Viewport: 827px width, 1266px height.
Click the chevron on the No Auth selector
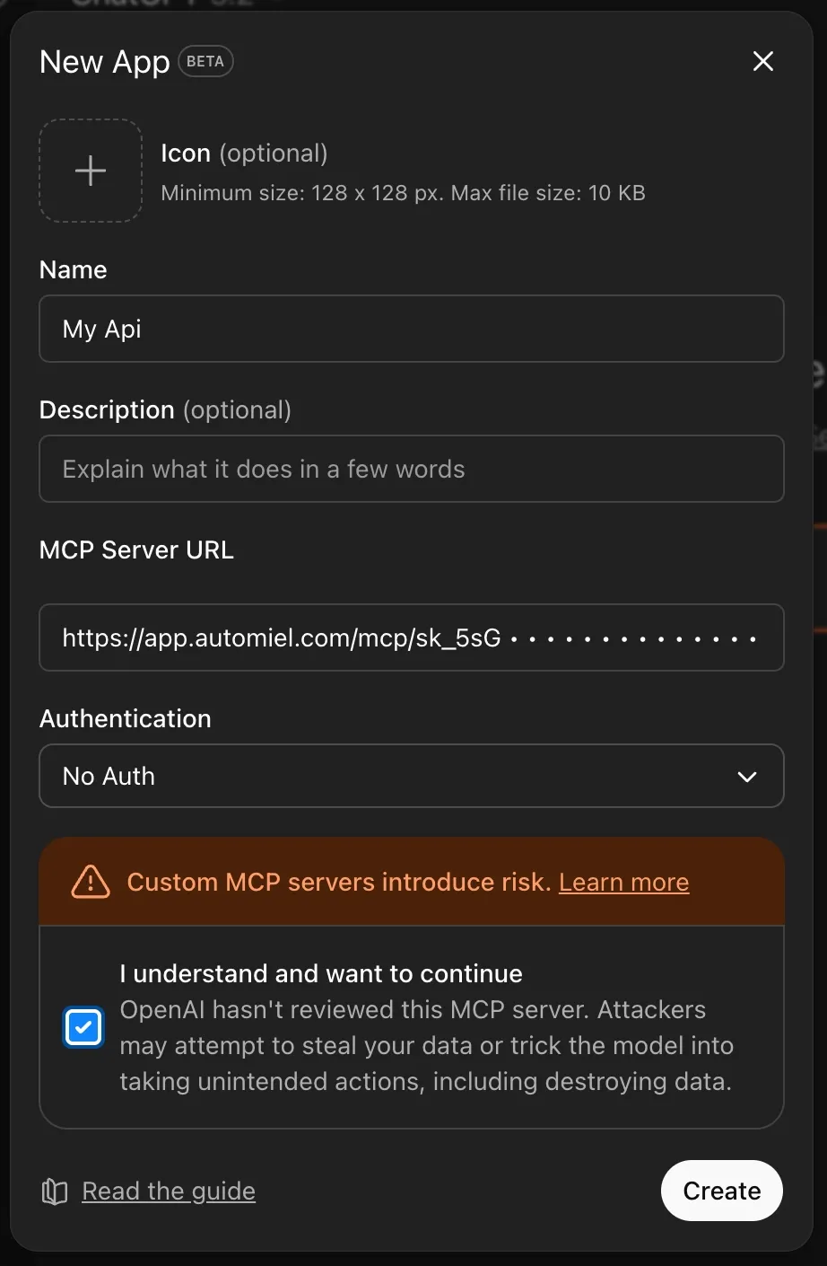[x=747, y=777]
